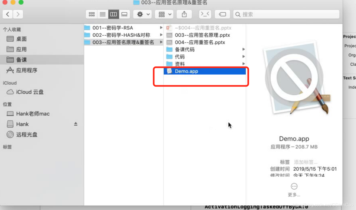The image size is (356, 210).
Task: Click the terminal toolbar icon
Action: tap(205, 14)
